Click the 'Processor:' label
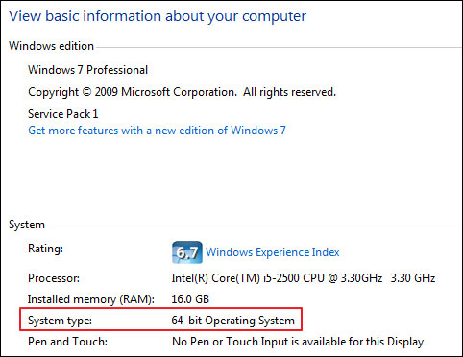 pos(54,278)
